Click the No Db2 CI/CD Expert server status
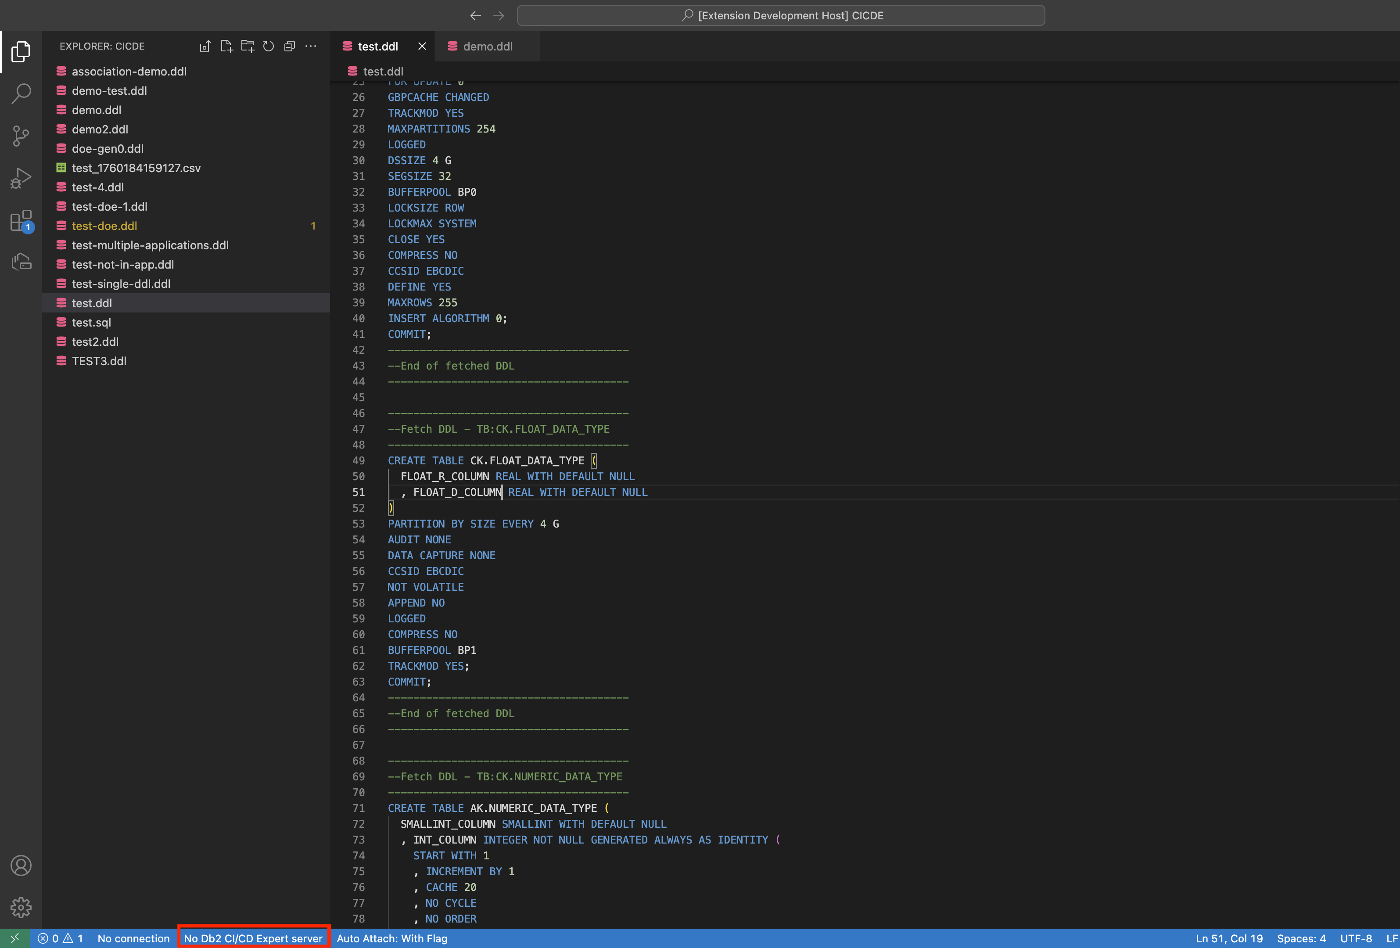This screenshot has height=948, width=1400. 253,938
